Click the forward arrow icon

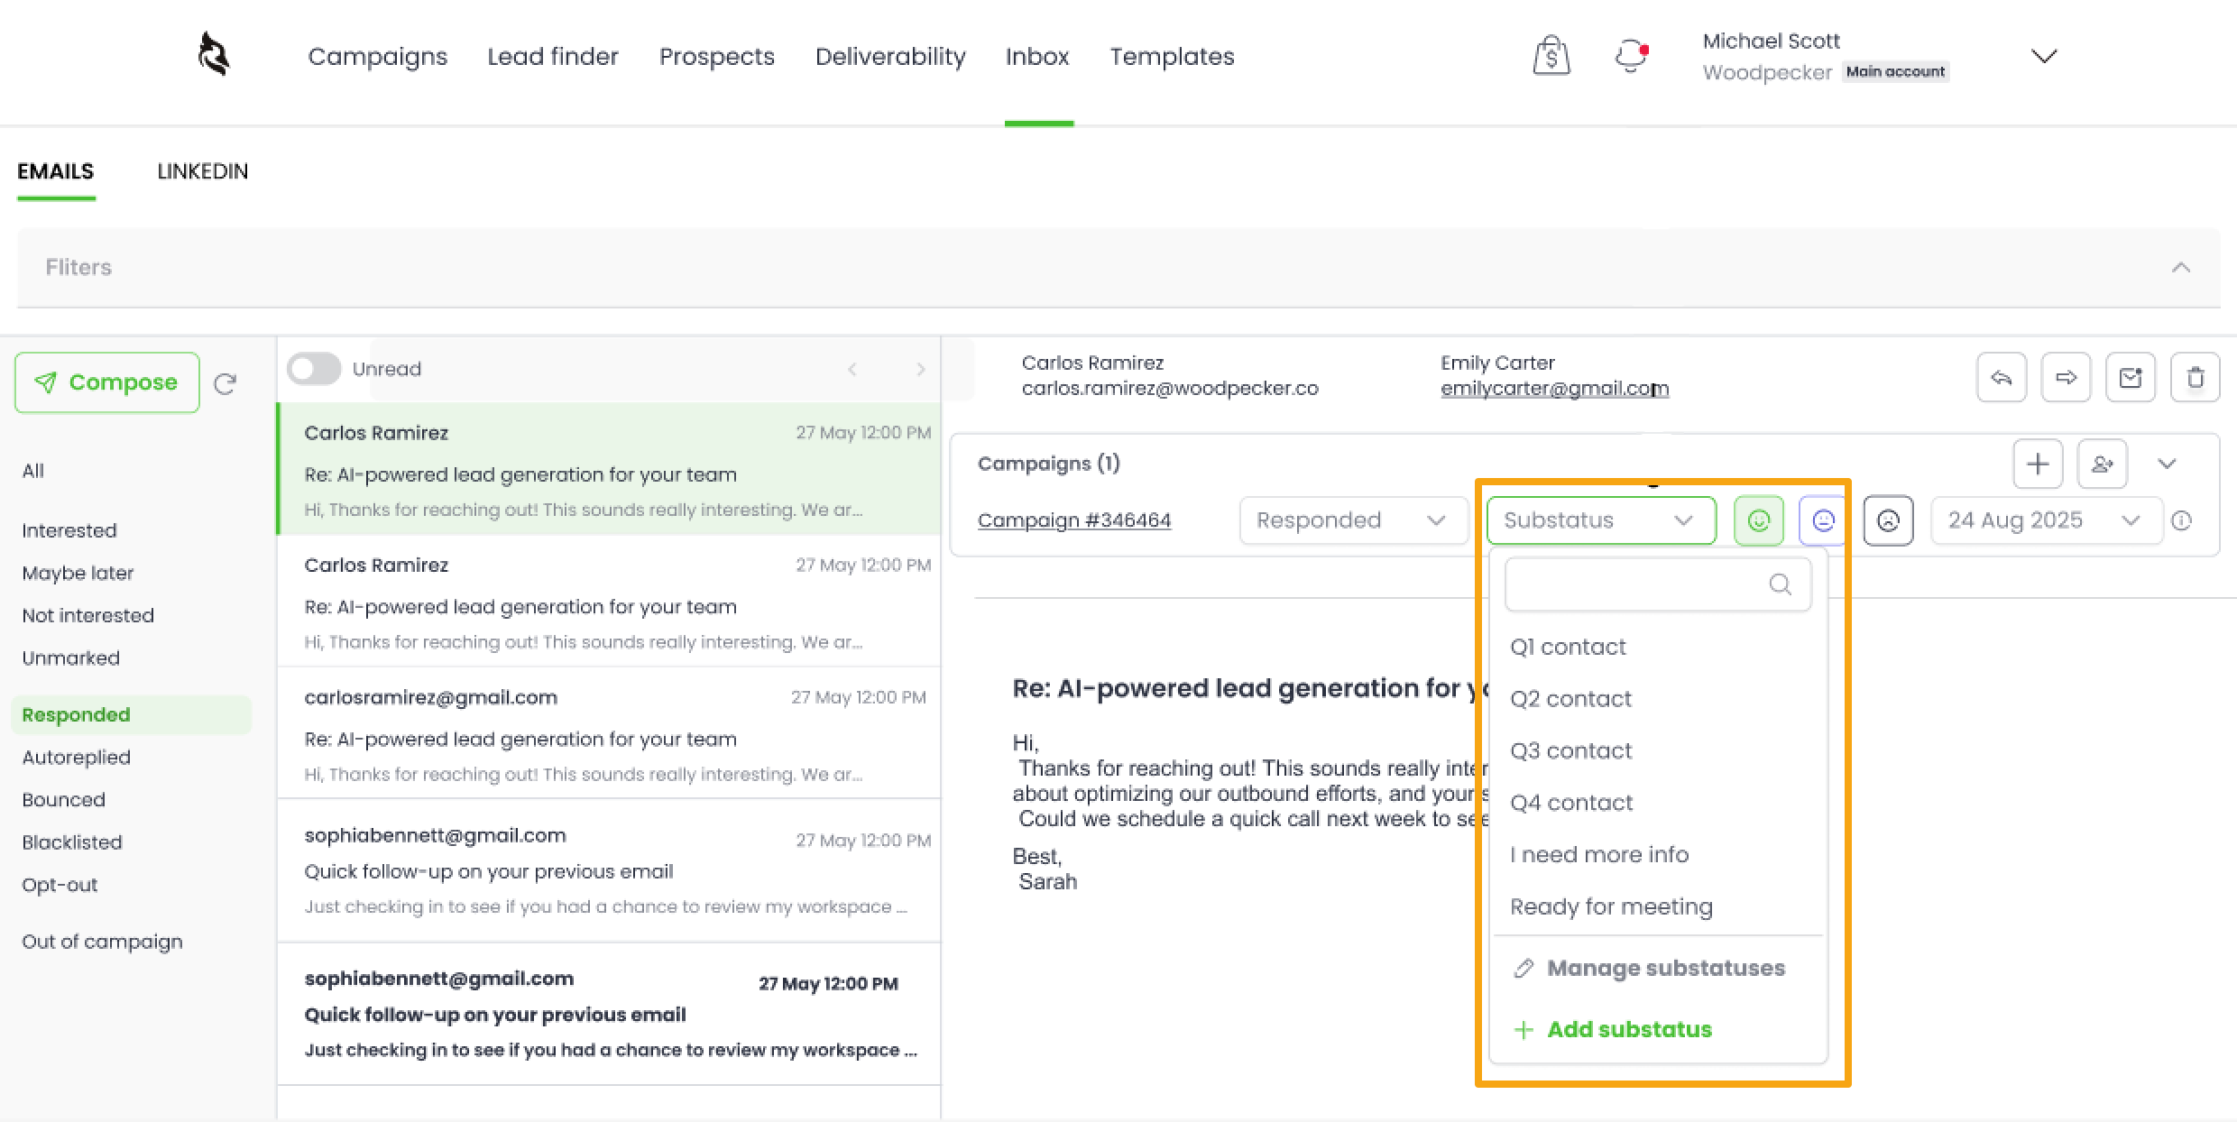[x=2066, y=378]
